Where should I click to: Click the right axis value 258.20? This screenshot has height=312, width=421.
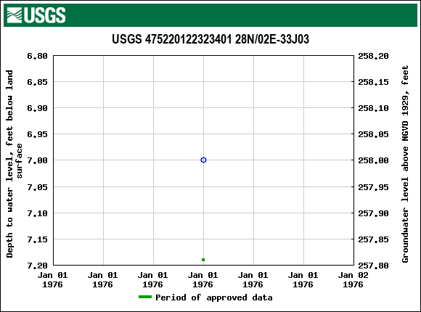[x=373, y=56]
